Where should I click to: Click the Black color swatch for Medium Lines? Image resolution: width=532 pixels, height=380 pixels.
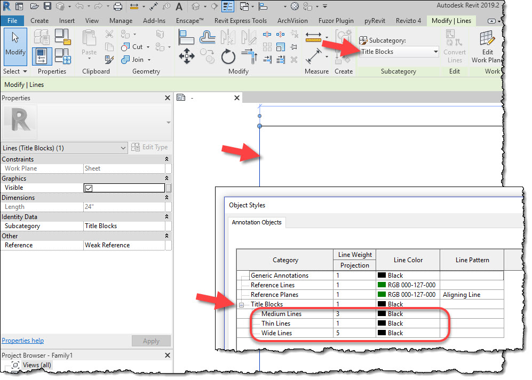(x=382, y=314)
